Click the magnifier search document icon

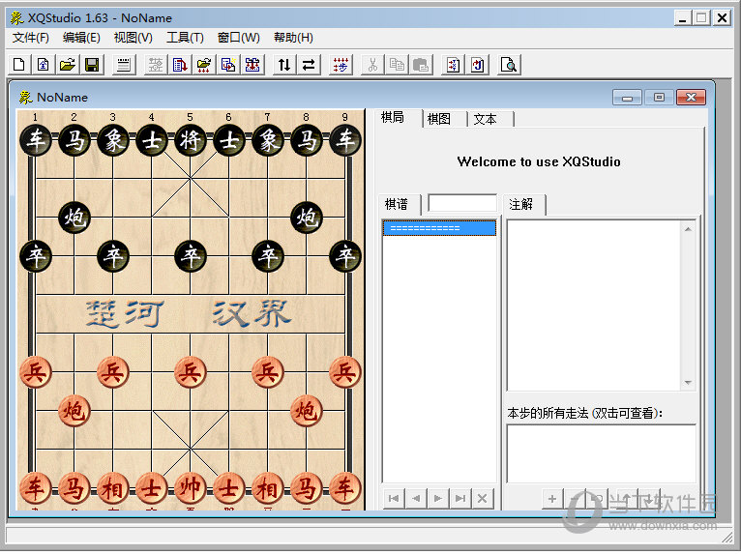click(x=509, y=64)
